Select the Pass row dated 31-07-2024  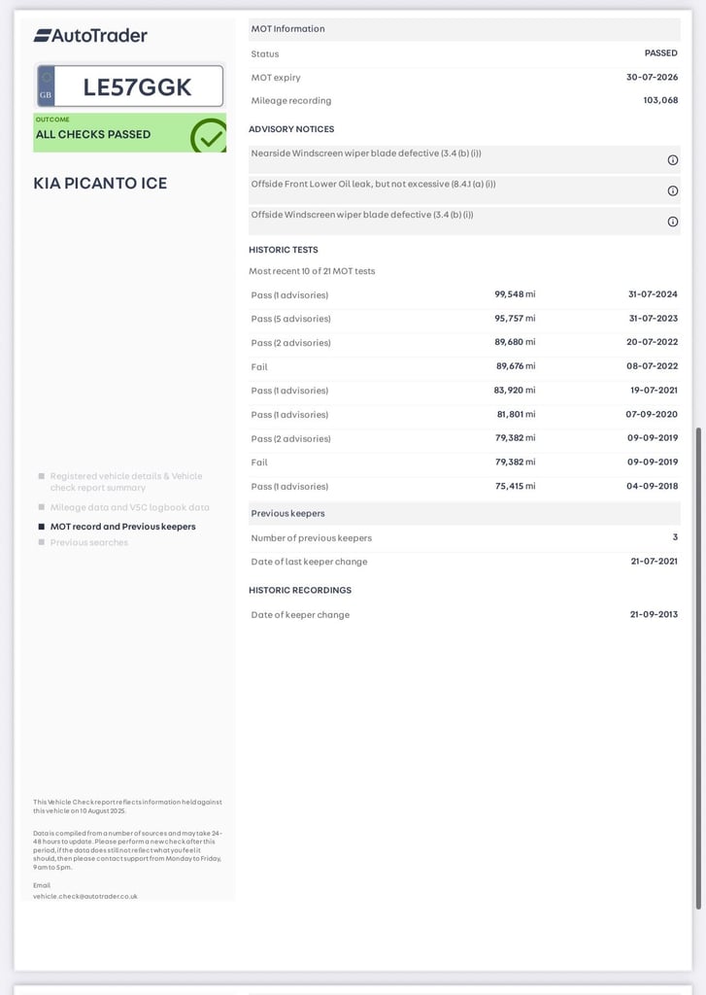coord(464,295)
